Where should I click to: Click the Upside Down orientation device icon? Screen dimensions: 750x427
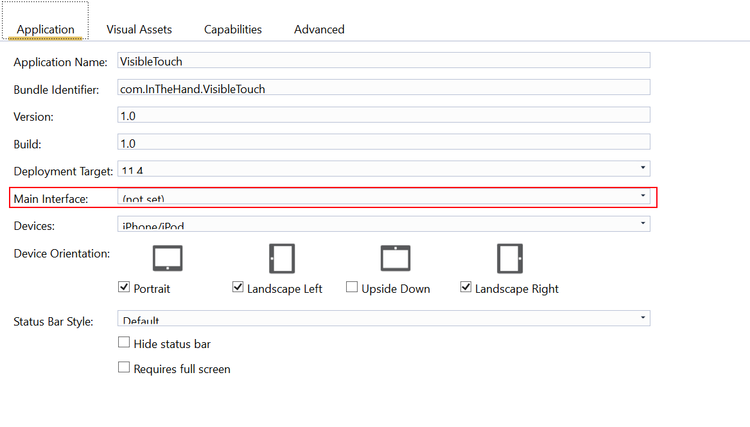click(396, 258)
